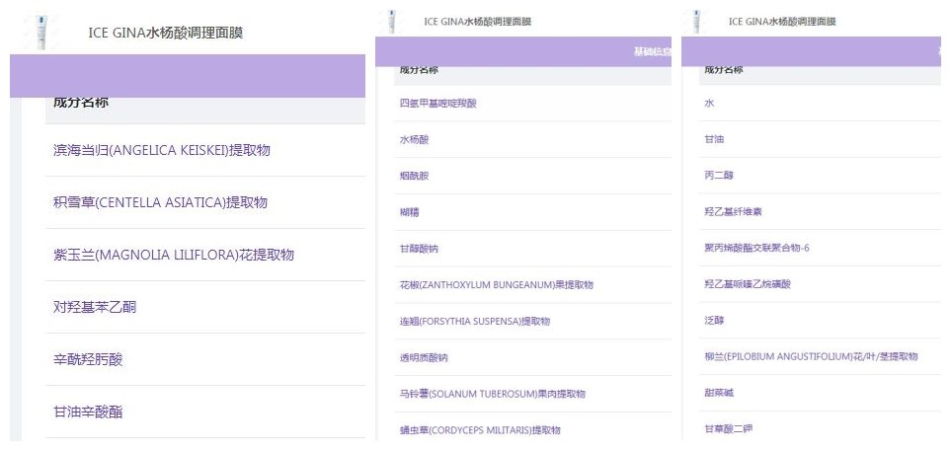The image size is (951, 451).
Task: Open the 柳兰 (EPILOBIUM ANGUSTIFOLIUM) extract entry
Action: pos(810,356)
